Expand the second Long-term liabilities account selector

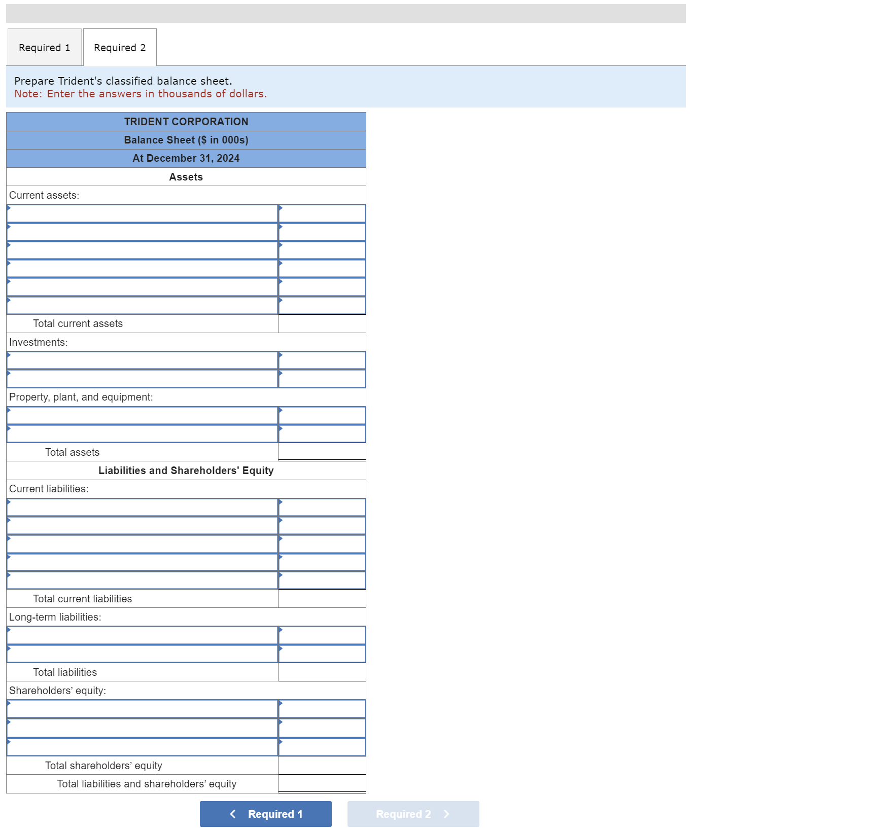click(142, 653)
